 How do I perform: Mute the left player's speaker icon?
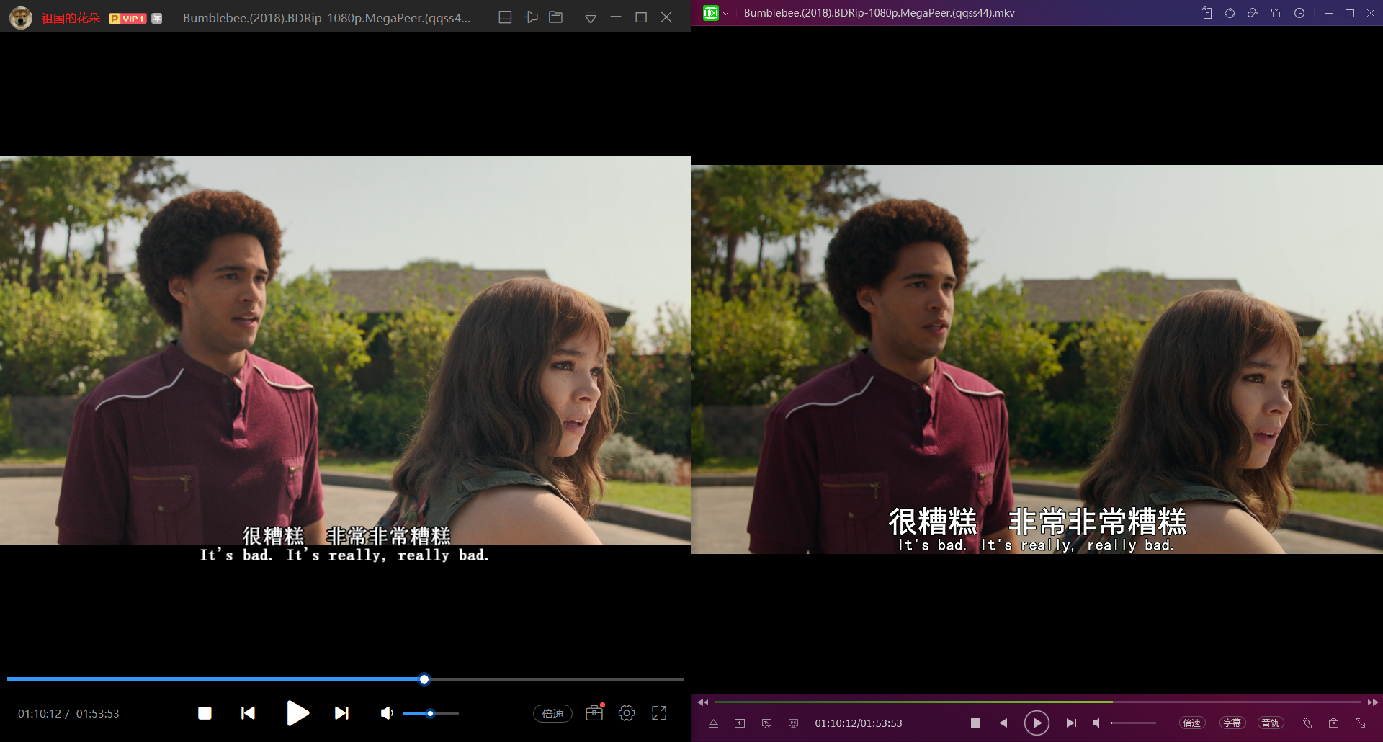[387, 713]
